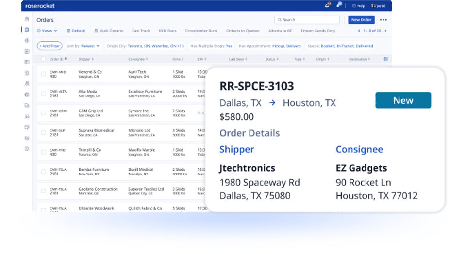This screenshot has height=254, width=466.
Task: Click the Add Filter button
Action: (50, 46)
